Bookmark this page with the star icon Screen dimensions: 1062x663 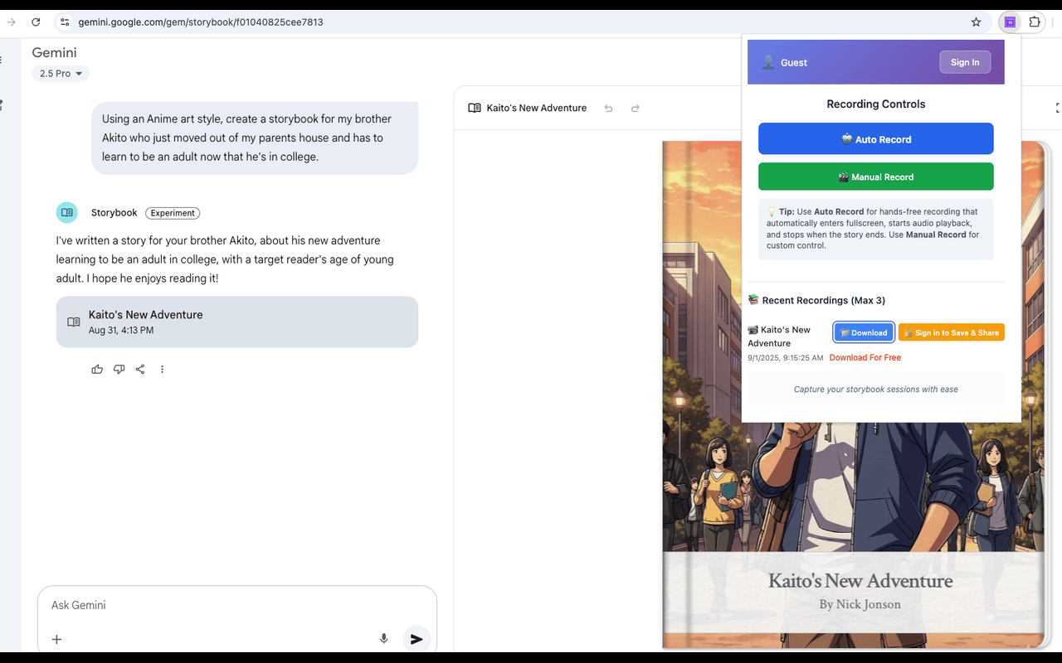pyautogui.click(x=976, y=22)
